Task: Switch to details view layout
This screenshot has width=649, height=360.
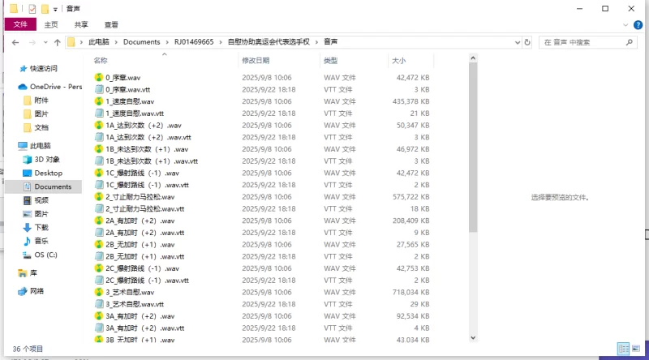Action: 622,349
